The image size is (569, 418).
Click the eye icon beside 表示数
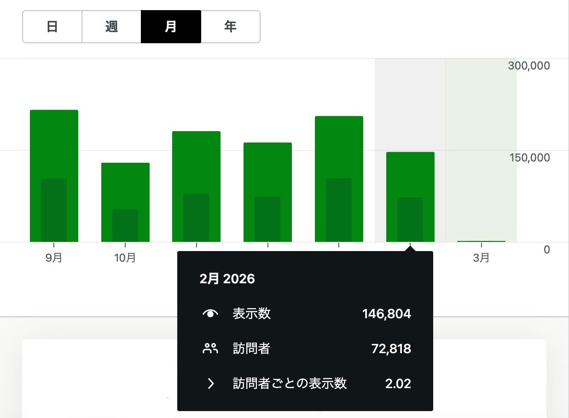click(210, 314)
